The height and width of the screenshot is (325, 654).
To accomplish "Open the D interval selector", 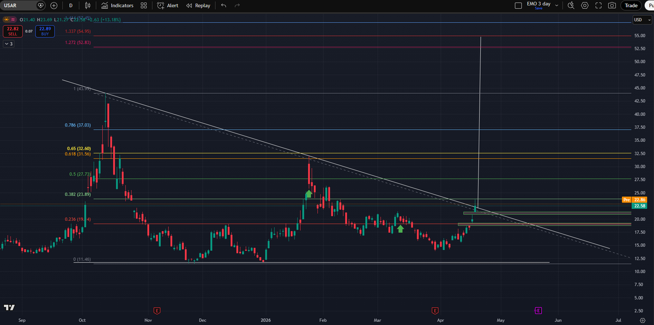I will coord(71,5).
